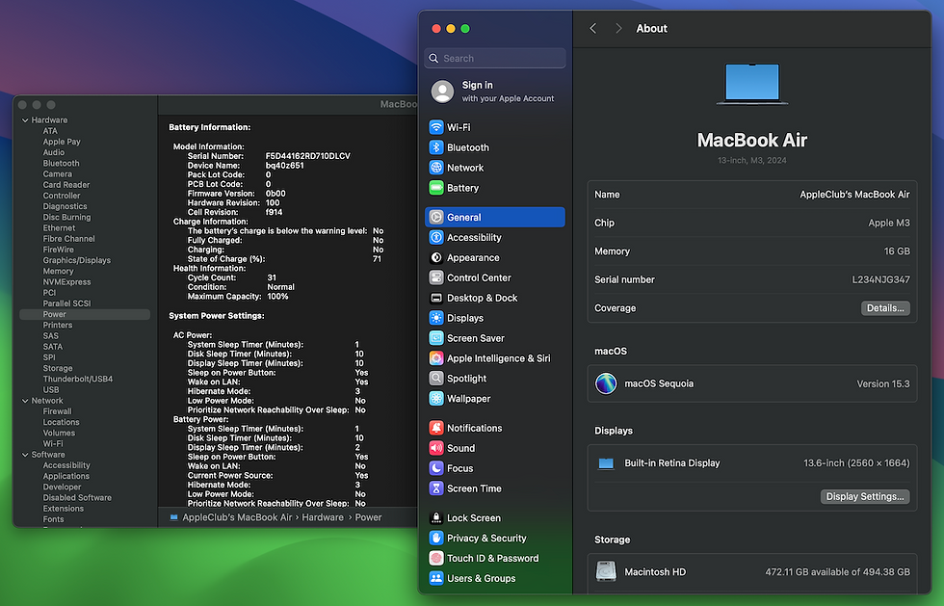Click the Cycle Count value 31

point(272,277)
